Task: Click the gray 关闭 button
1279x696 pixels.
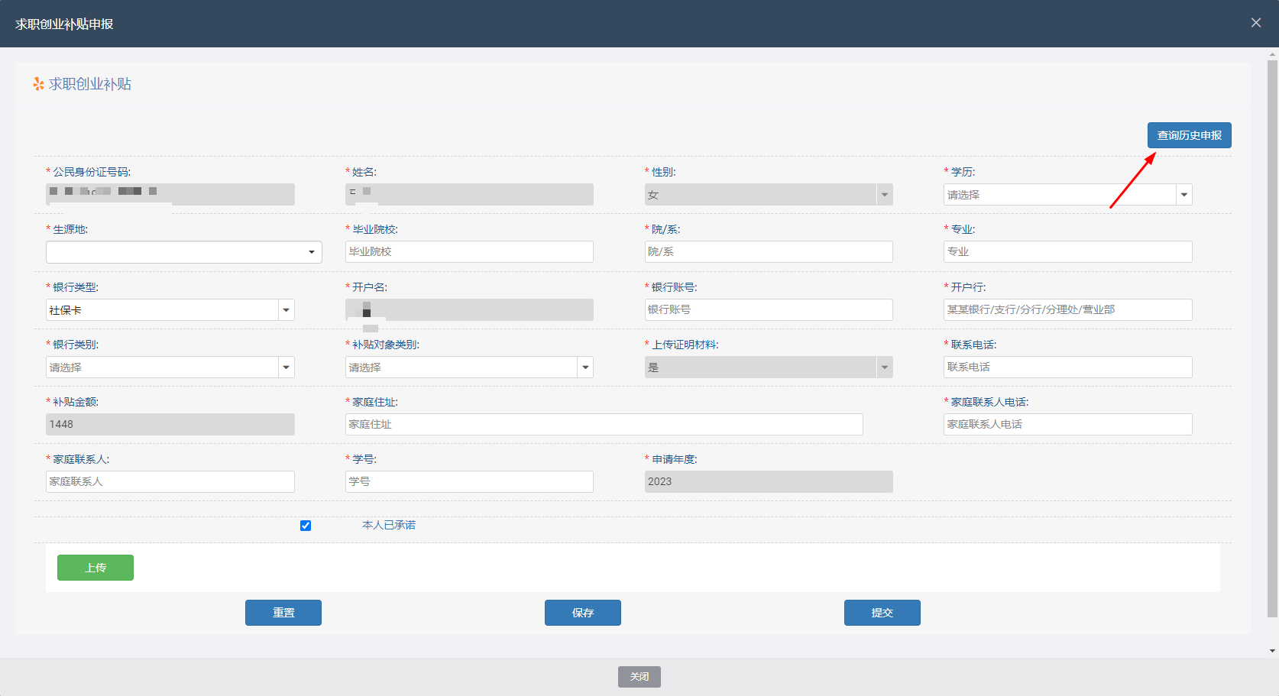Action: tap(639, 677)
